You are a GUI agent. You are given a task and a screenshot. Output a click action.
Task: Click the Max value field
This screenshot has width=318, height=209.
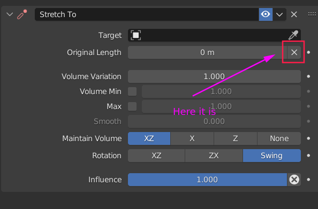pos(221,106)
